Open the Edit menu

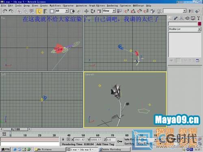coord(11,6)
